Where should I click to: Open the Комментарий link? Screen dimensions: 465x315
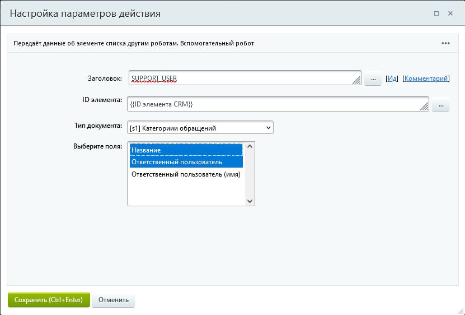425,78
